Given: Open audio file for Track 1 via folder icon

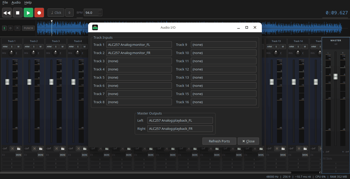Looking at the screenshot, I should point(19,149).
